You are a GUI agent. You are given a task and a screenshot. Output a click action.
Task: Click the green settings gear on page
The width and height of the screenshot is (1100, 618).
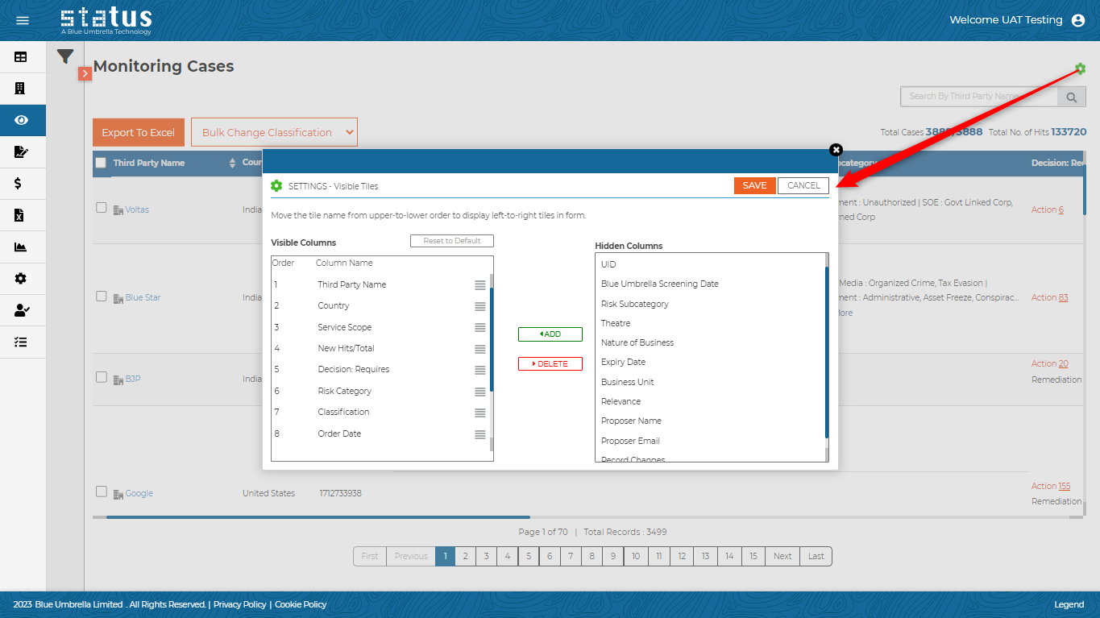pos(1080,69)
